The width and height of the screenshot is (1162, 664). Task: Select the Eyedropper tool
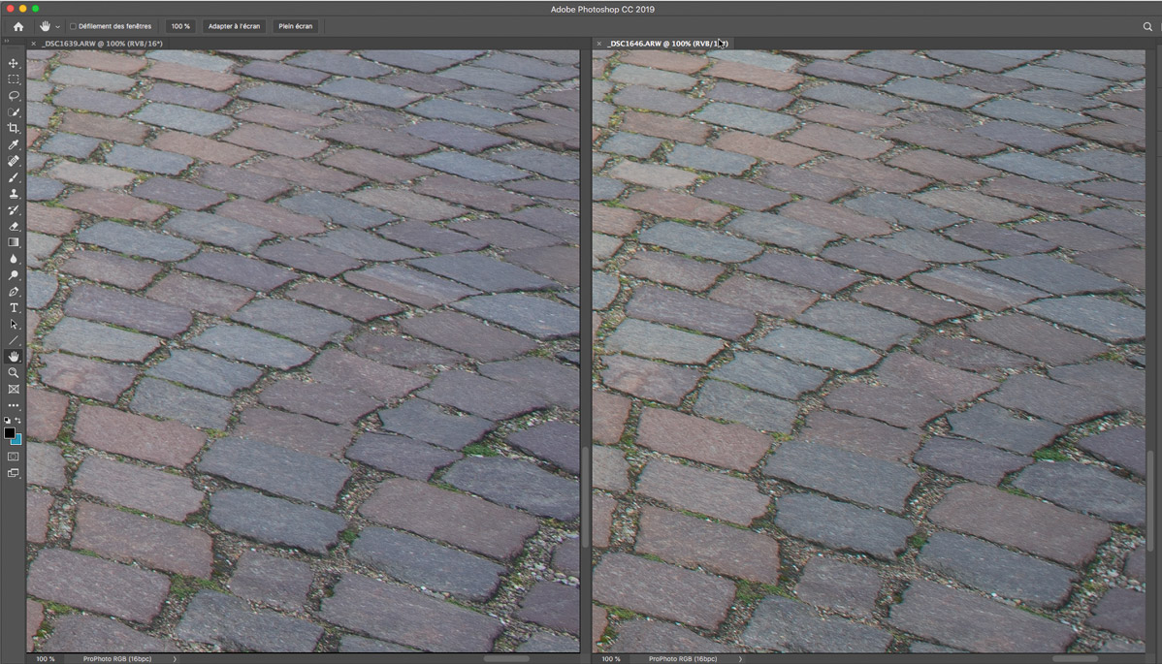click(14, 144)
